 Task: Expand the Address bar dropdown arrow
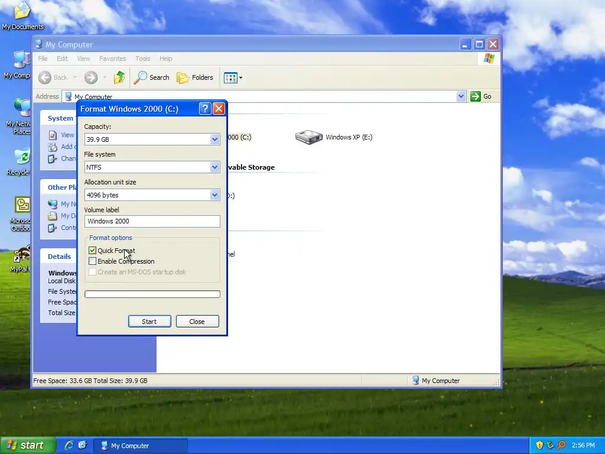click(x=461, y=96)
